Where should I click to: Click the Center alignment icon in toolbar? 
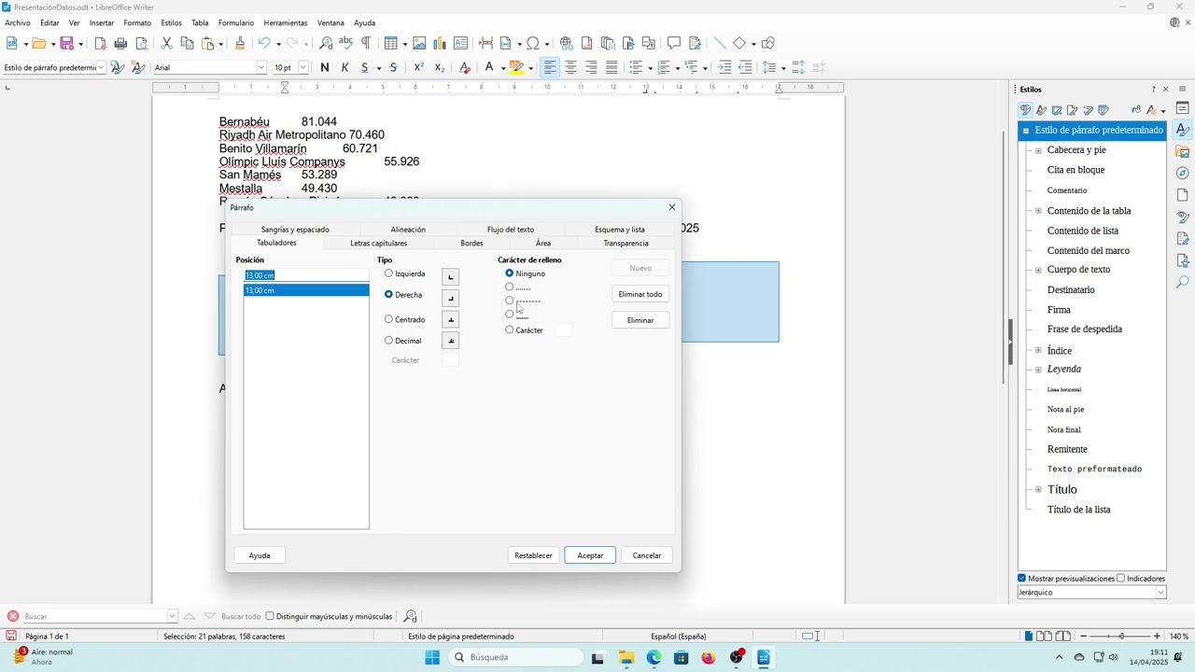click(x=570, y=67)
